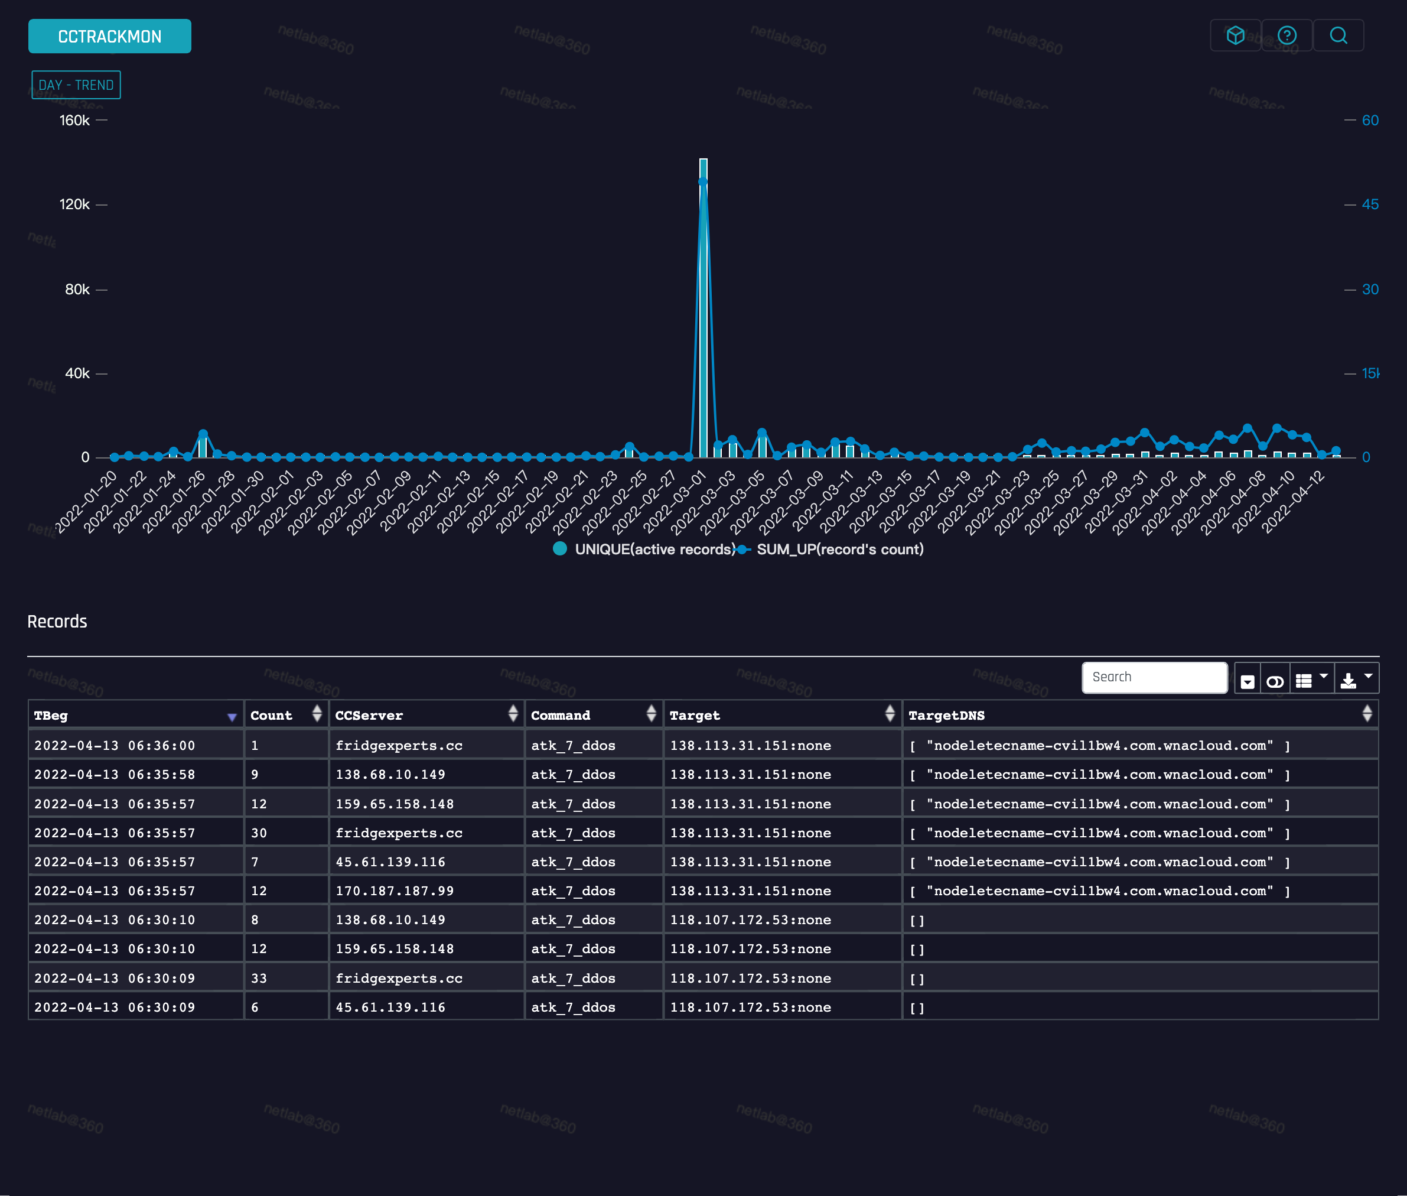Sort by Command column sort arrows
Viewport: 1407px width, 1196px height.
click(652, 713)
